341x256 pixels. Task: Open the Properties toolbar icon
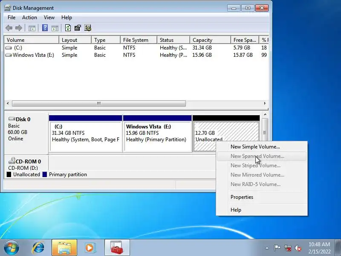78,28
